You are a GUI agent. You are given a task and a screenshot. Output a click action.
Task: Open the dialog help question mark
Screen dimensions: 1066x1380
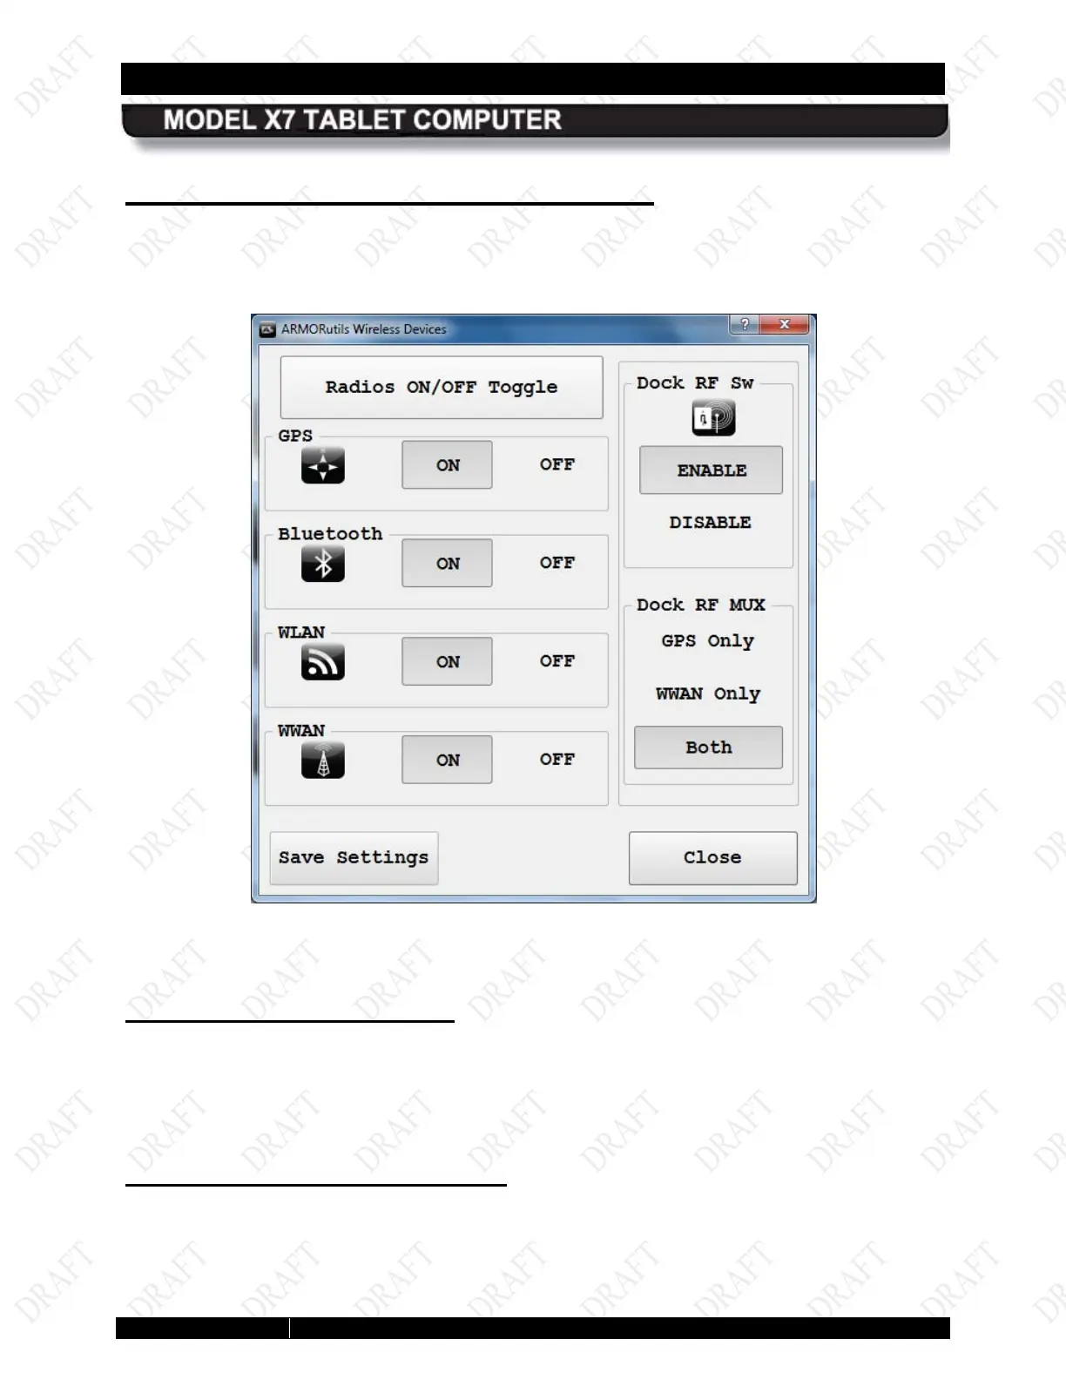(744, 324)
